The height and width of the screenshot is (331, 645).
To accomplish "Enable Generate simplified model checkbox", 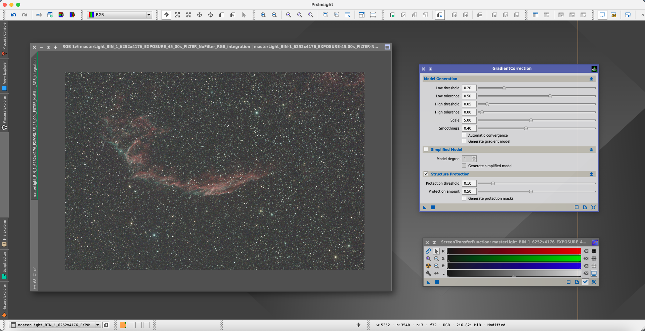I will pos(464,166).
